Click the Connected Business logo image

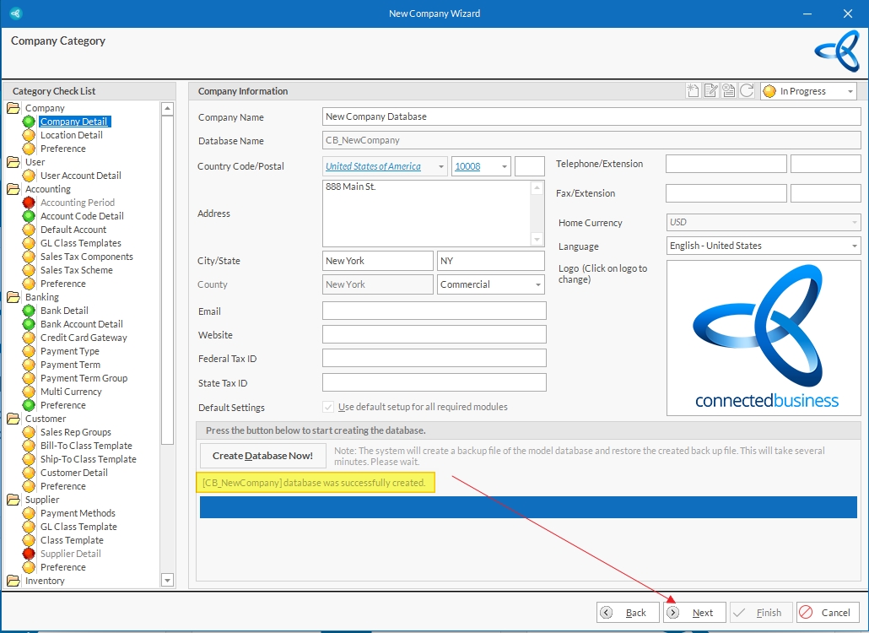click(x=765, y=338)
